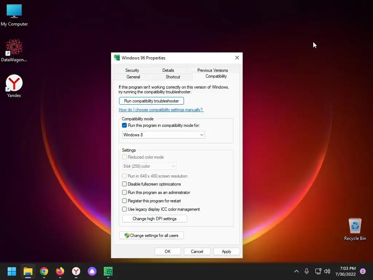Cancel the properties dialog
The height and width of the screenshot is (280, 373).
(197, 252)
